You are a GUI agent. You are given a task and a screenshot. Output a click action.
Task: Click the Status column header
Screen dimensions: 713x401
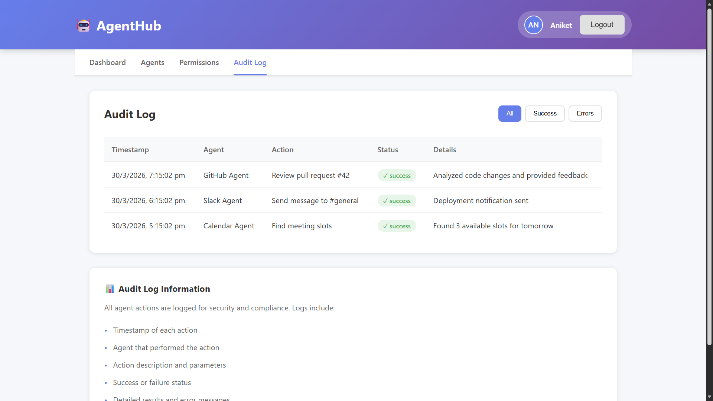[387, 150]
